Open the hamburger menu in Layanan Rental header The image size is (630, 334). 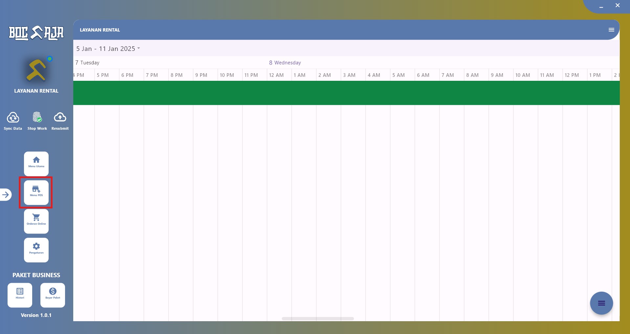(x=611, y=30)
